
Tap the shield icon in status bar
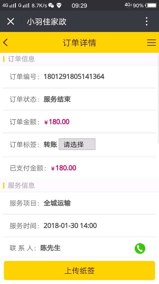tap(59, 5)
